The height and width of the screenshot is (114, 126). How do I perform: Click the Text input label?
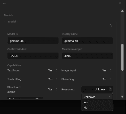[x=13, y=70]
